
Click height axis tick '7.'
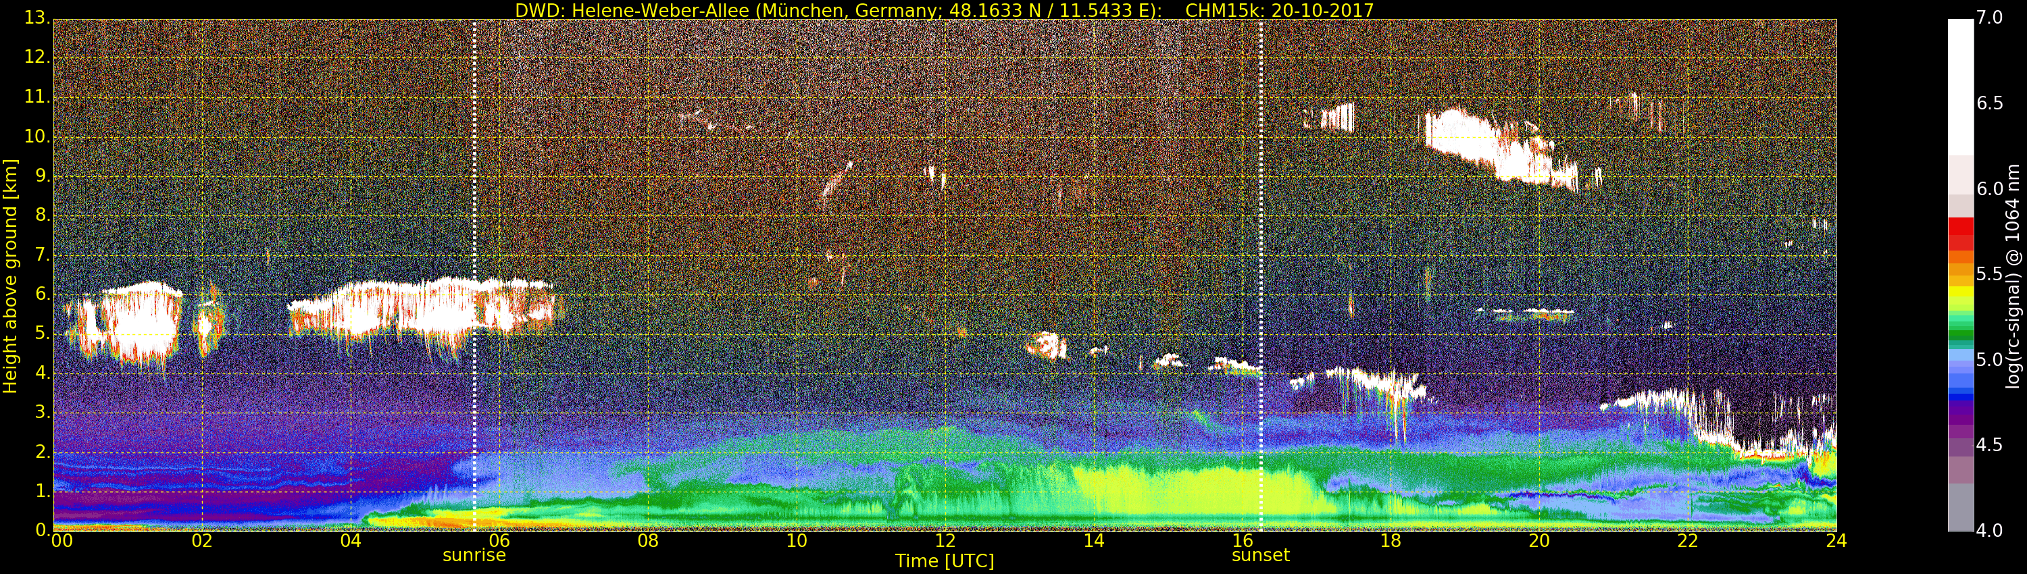pyautogui.click(x=43, y=255)
